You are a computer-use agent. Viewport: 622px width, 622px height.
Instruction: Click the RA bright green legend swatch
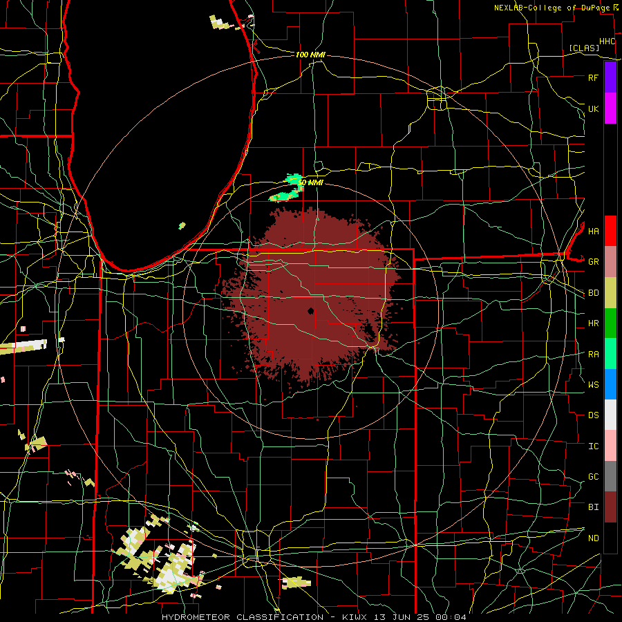(x=610, y=354)
